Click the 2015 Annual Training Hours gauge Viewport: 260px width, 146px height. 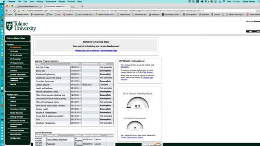[x=135, y=126]
